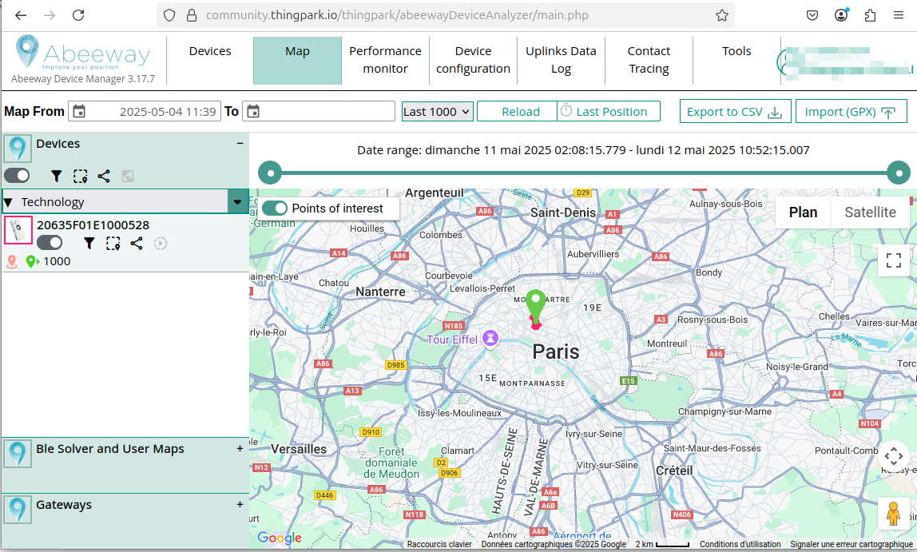Open map camera pan control
917x552 pixels.
894,456
